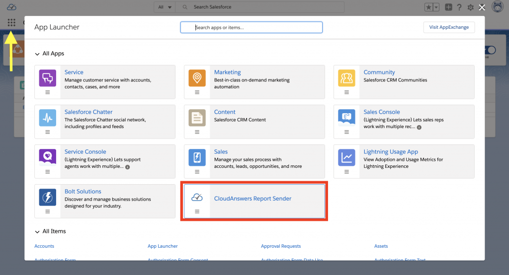Open the Community app link
This screenshot has width=509, height=275.
379,72
